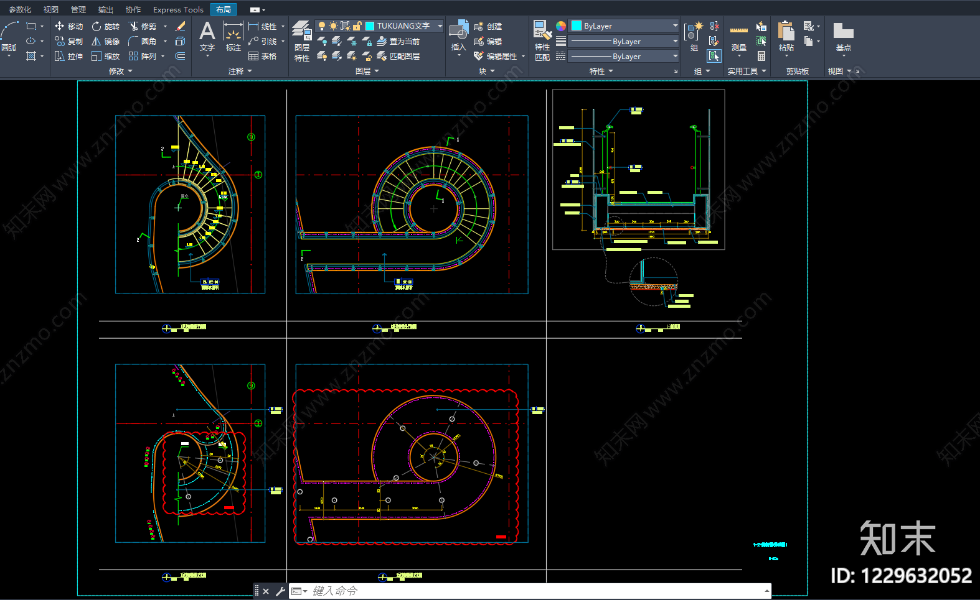Click 编辑属性 (Edit Attributes) button
The height and width of the screenshot is (600, 980).
pyautogui.click(x=496, y=56)
